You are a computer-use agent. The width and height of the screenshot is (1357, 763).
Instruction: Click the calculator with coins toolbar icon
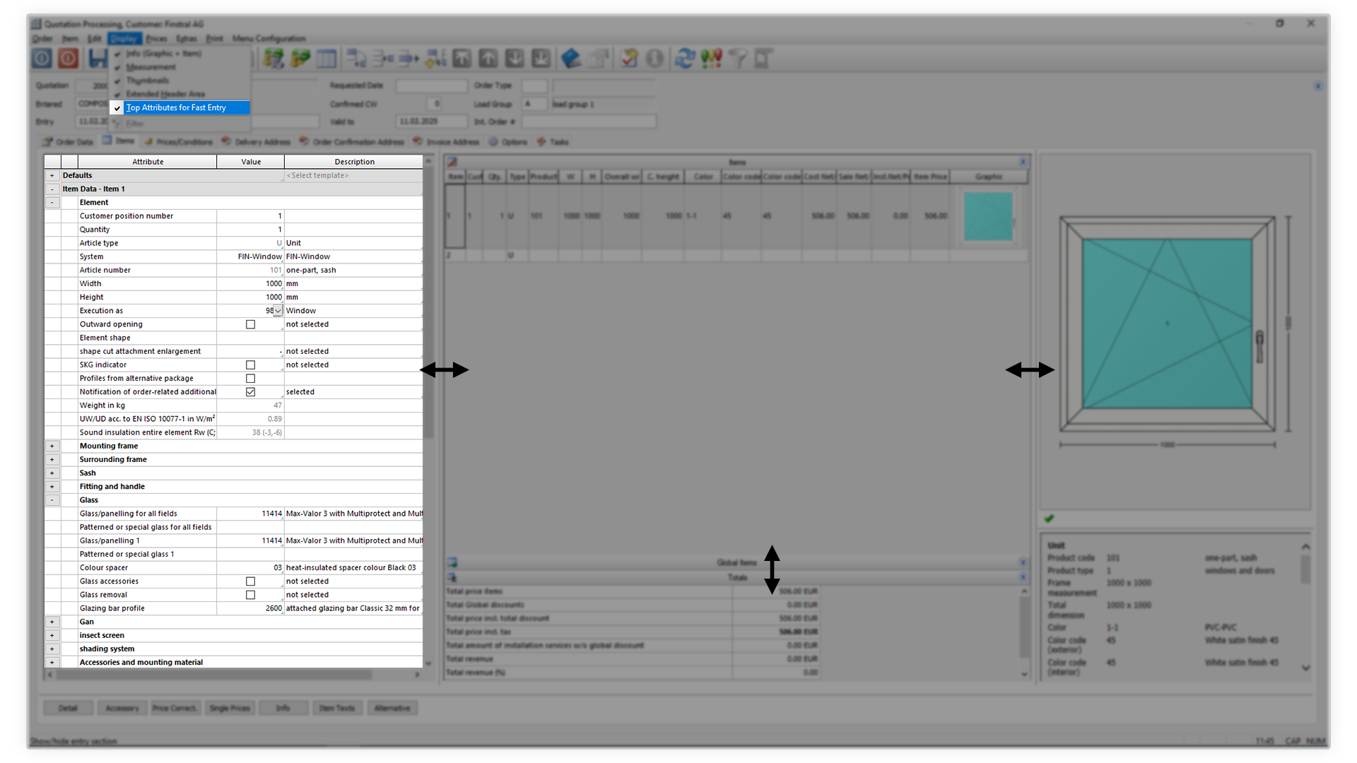point(273,59)
